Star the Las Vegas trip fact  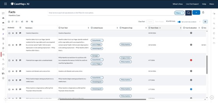[x=13, y=45]
